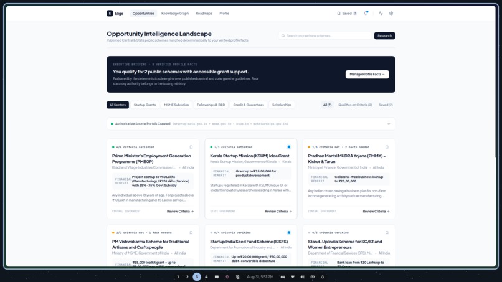This screenshot has width=502, height=282.
Task: Open the activity pulse icon
Action: pyautogui.click(x=381, y=14)
